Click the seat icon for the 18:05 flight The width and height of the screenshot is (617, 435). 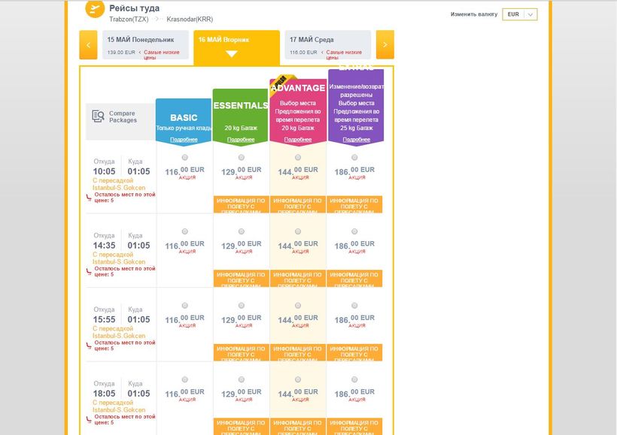click(x=90, y=419)
